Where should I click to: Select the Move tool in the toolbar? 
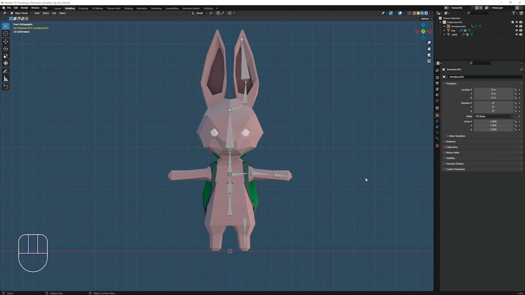point(6,42)
